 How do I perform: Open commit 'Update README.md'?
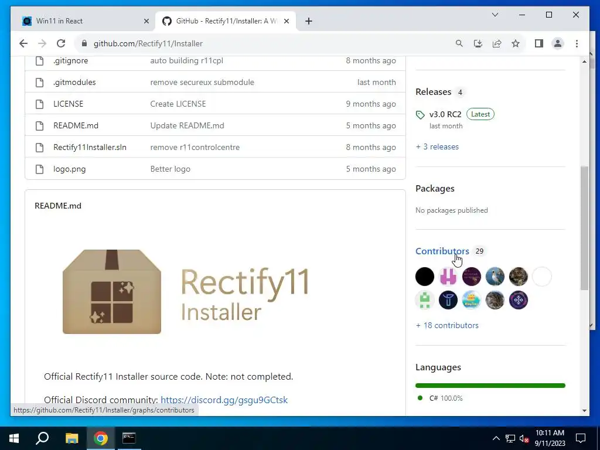[187, 125]
